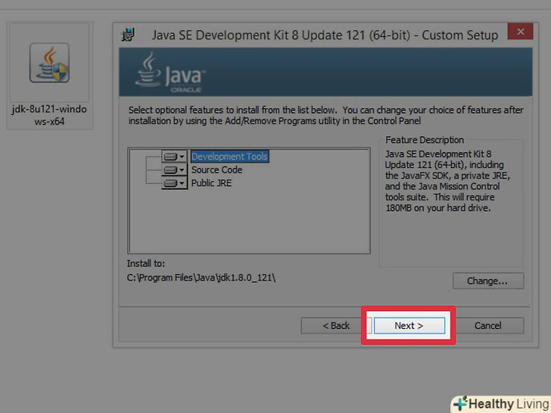
Task: Close the Custom Setup dialog
Action: (521, 32)
